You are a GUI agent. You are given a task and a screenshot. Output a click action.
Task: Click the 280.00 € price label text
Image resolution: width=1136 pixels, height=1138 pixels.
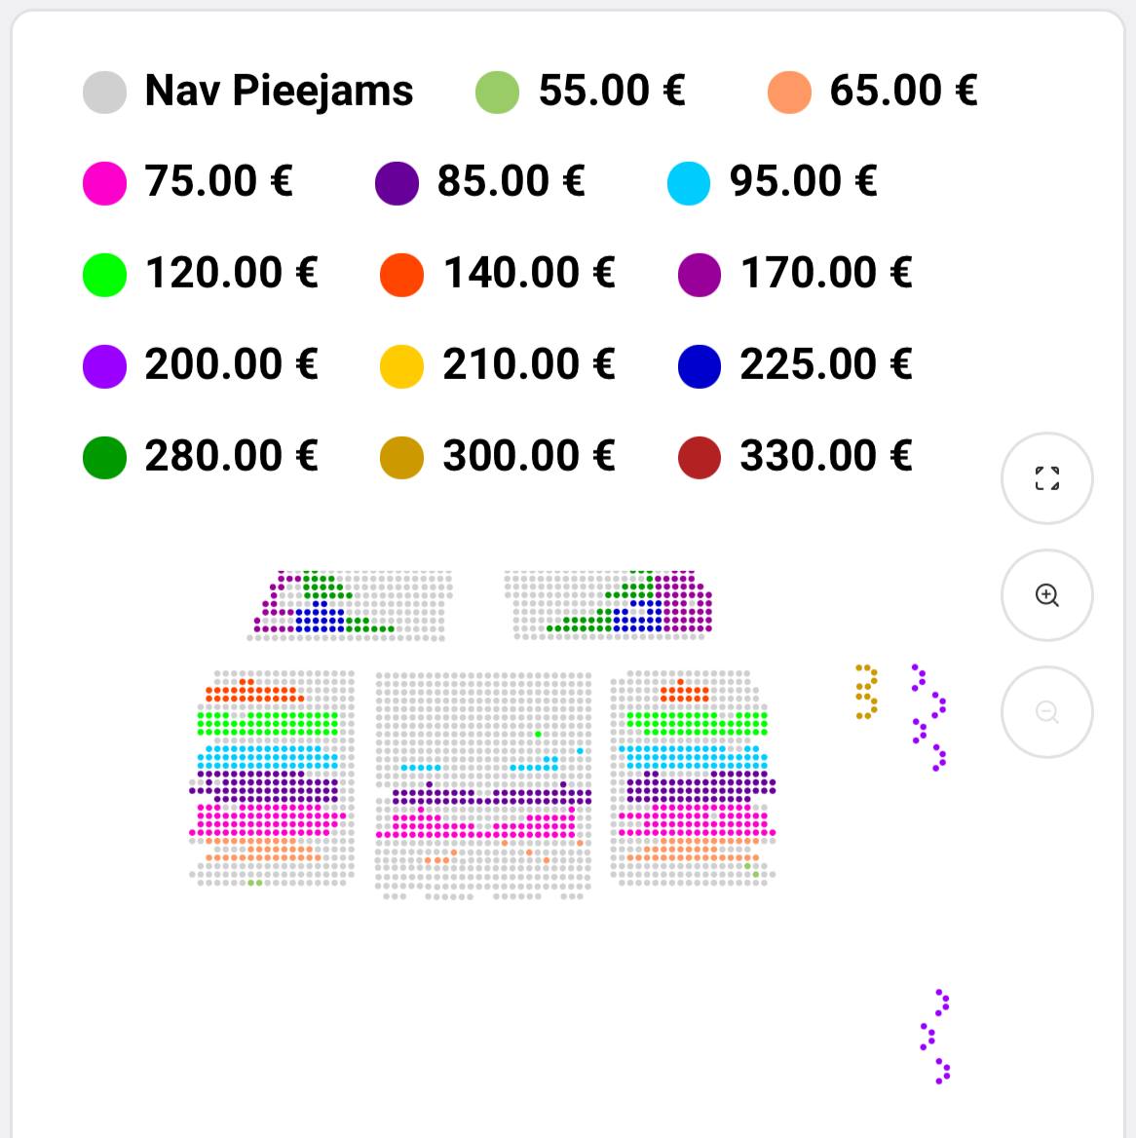(232, 456)
